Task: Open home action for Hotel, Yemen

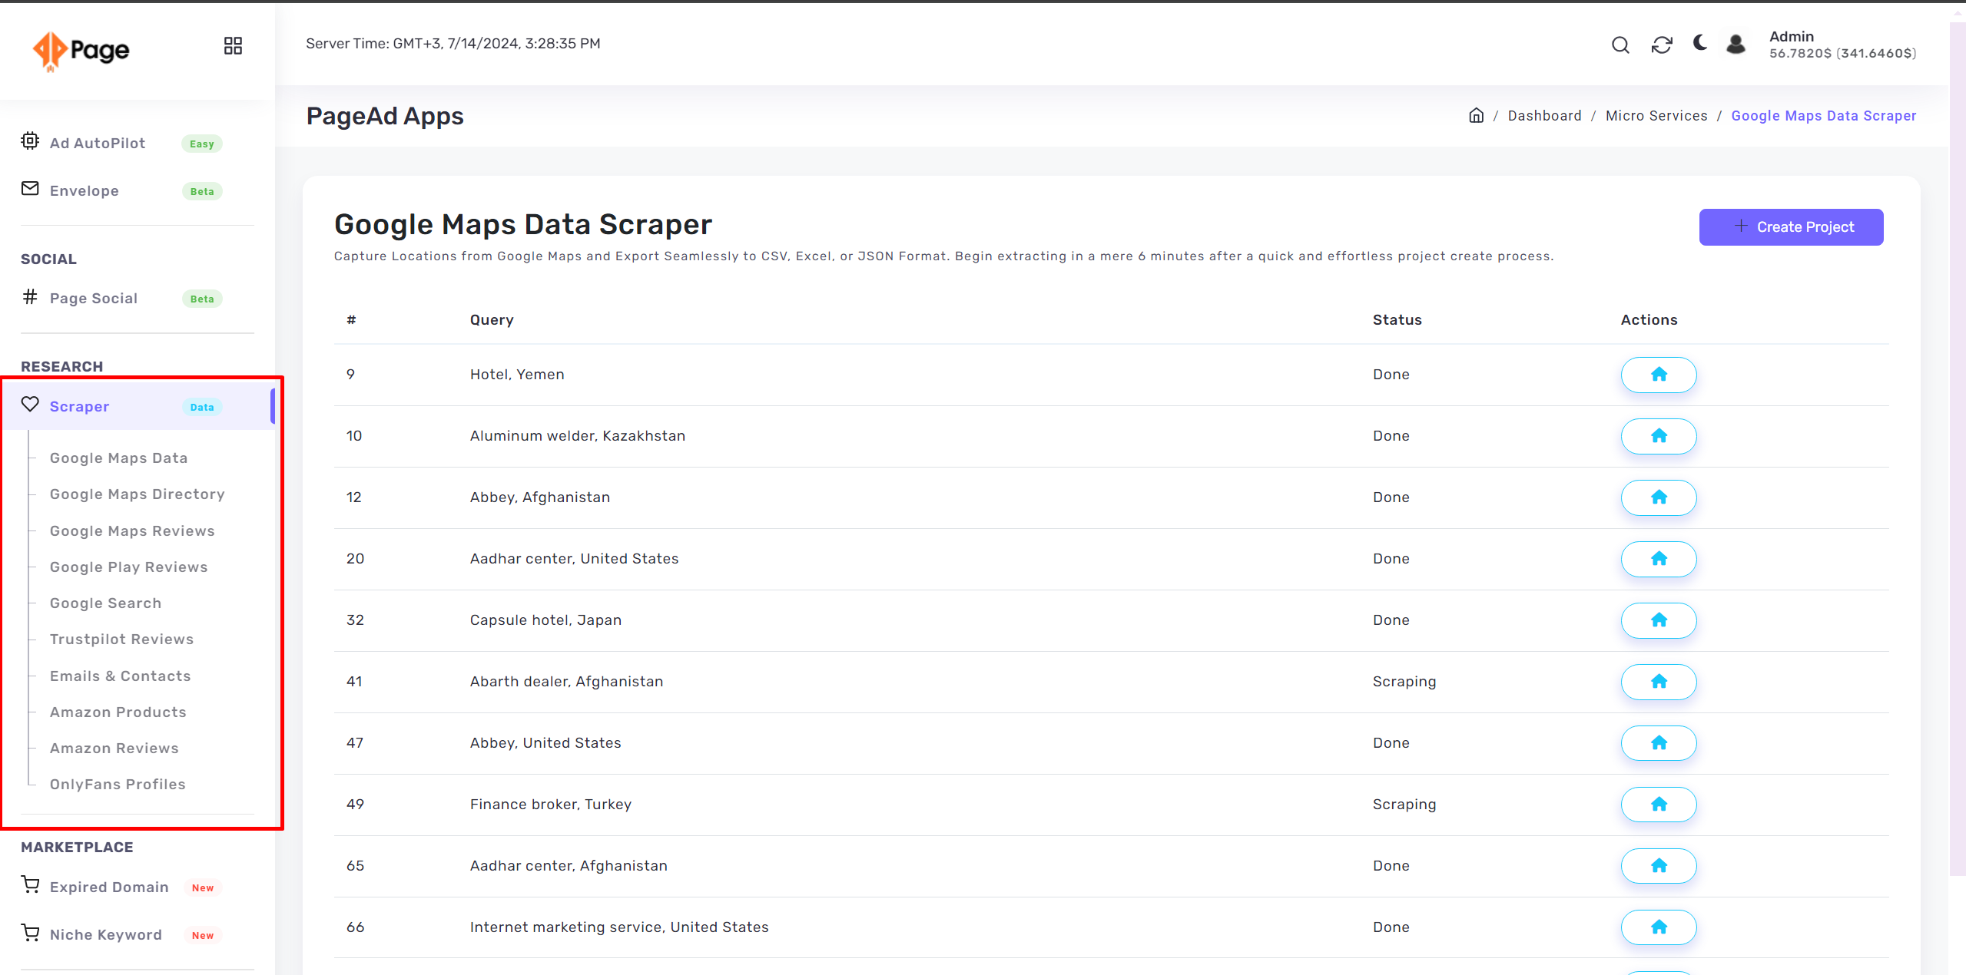Action: click(x=1659, y=375)
